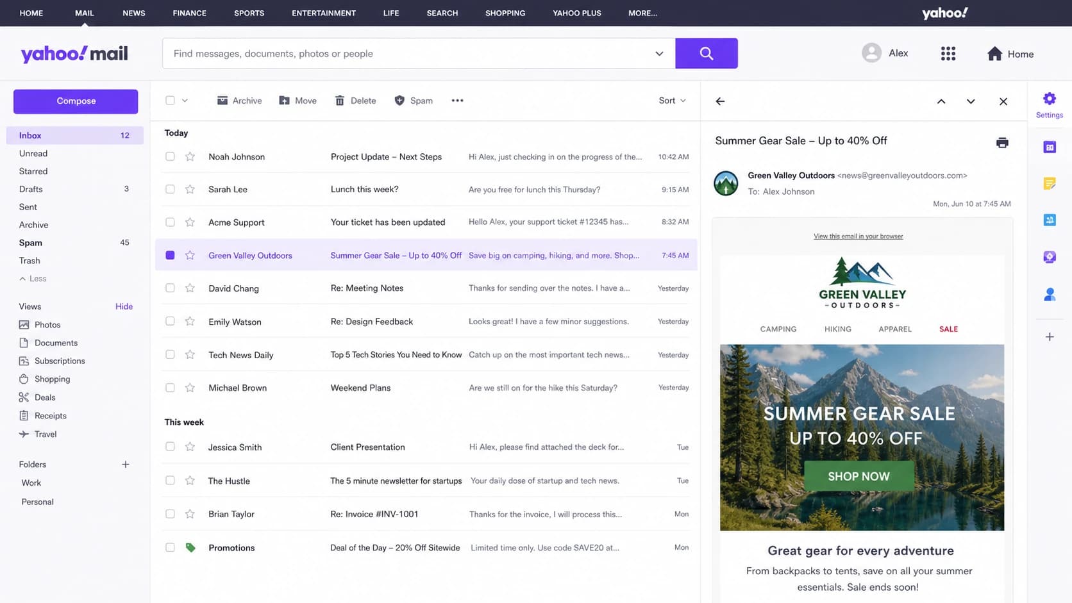Check the Noah Johnson email checkbox
Viewport: 1072px width, 603px height.
[170, 156]
